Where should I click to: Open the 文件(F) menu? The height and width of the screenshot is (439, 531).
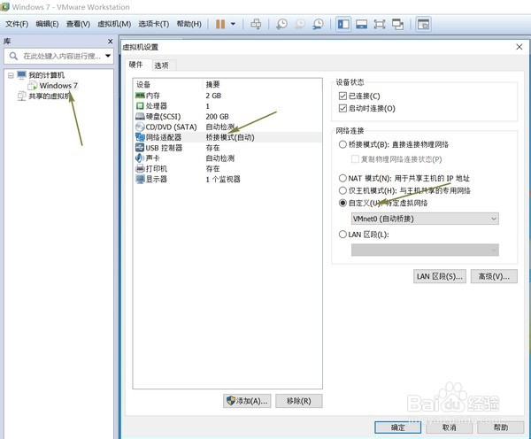click(17, 24)
